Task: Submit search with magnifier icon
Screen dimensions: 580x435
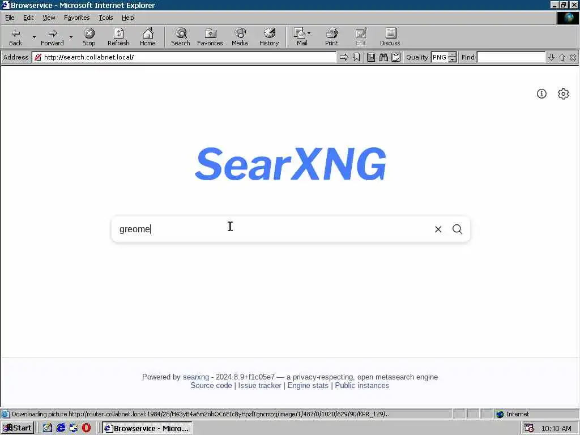Action: pyautogui.click(x=457, y=229)
